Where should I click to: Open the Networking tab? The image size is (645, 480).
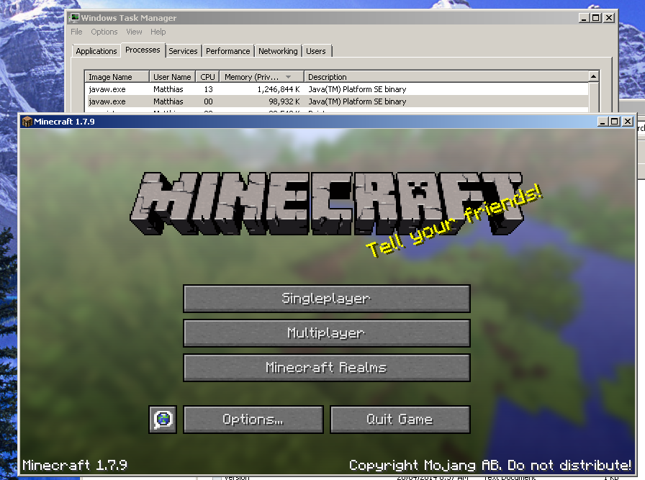point(278,51)
